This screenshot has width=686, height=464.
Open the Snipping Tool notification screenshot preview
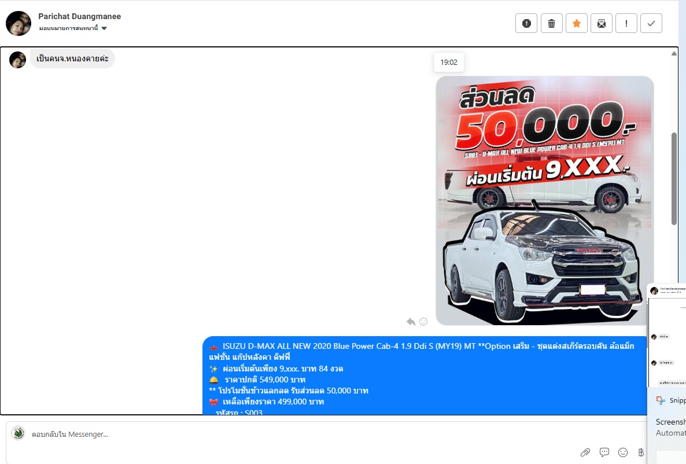coord(667,335)
